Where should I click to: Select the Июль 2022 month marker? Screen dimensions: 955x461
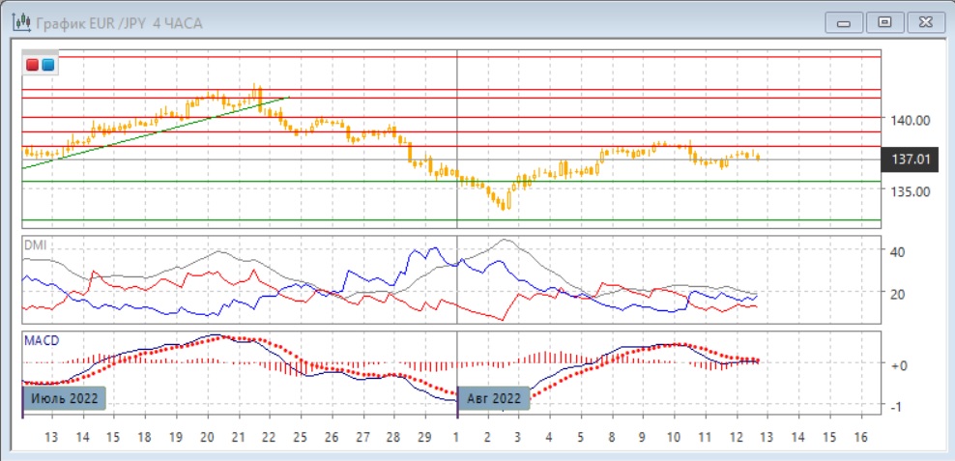tap(63, 397)
